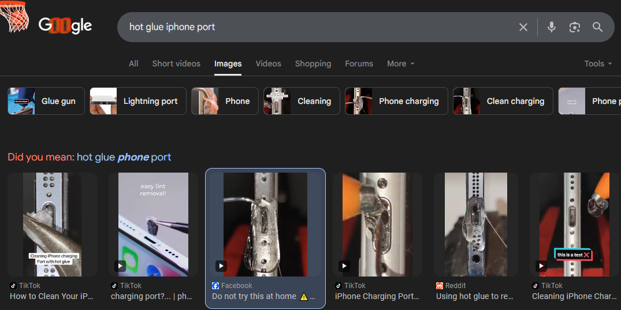The height and width of the screenshot is (310, 621).
Task: Select the Phone filter chip
Action: click(x=225, y=101)
